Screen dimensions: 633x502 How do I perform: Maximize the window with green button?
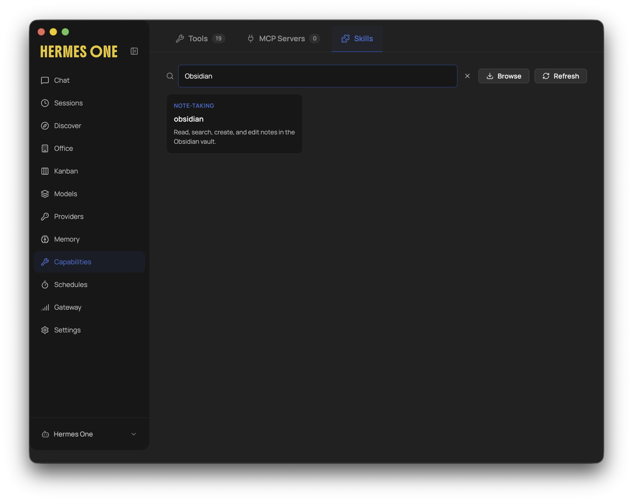65,32
